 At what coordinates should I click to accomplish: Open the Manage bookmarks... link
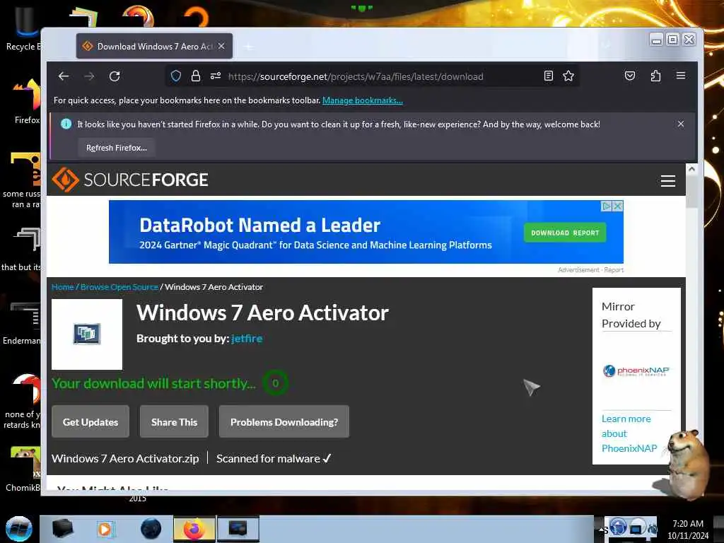[x=363, y=100]
